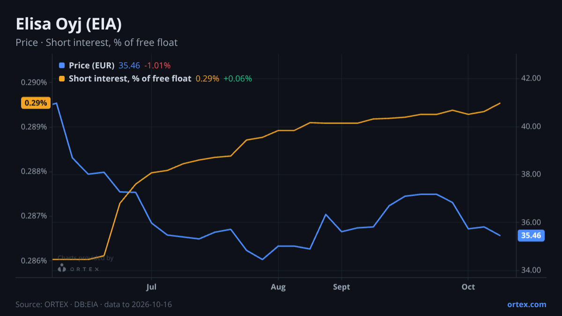Click the Source: ORTEX data footer text
The height and width of the screenshot is (316, 562).
coord(94,304)
